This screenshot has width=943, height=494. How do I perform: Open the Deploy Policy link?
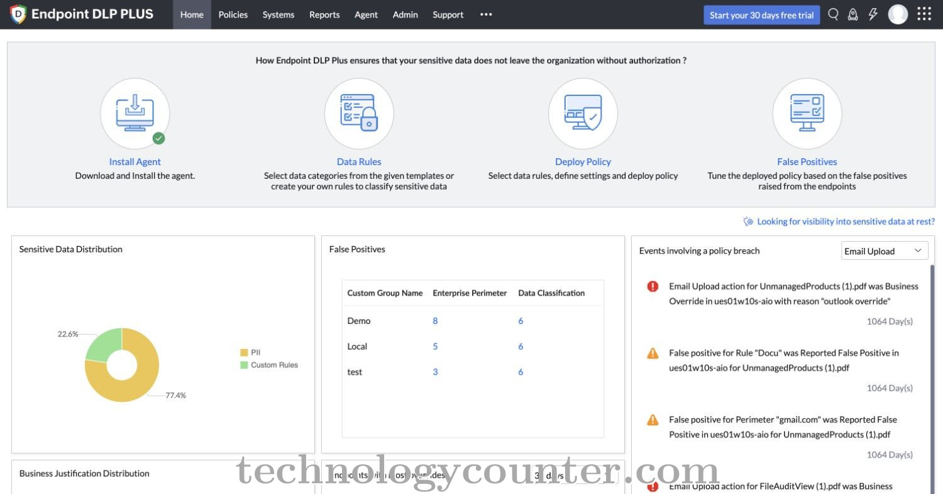pos(583,161)
